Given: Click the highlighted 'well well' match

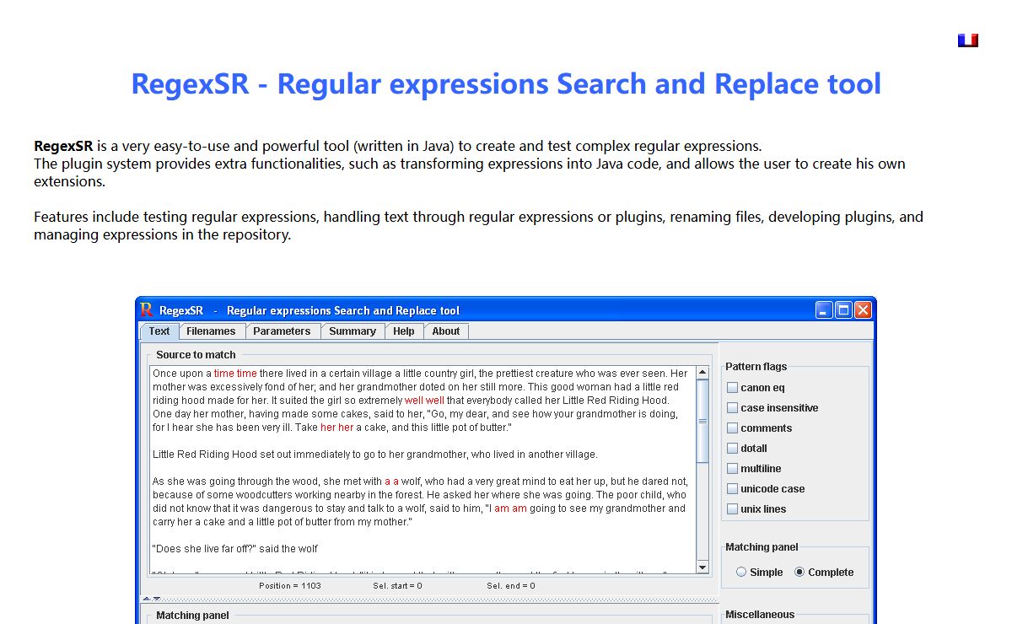Looking at the screenshot, I should [x=424, y=401].
